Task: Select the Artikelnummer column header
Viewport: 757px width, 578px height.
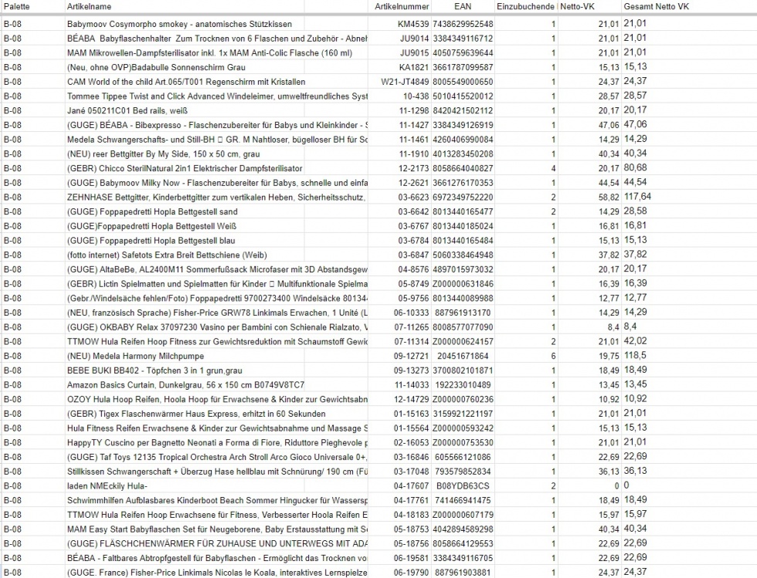Action: (401, 7)
